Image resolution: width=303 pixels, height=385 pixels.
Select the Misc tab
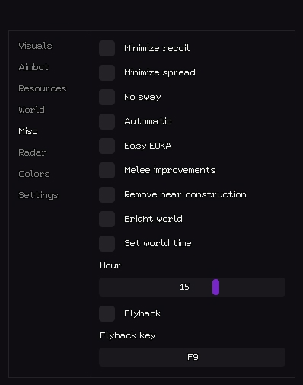(x=28, y=131)
